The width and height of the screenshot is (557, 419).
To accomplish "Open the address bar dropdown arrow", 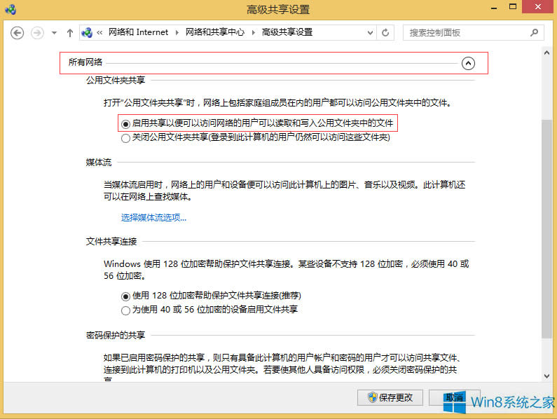I will [369, 33].
